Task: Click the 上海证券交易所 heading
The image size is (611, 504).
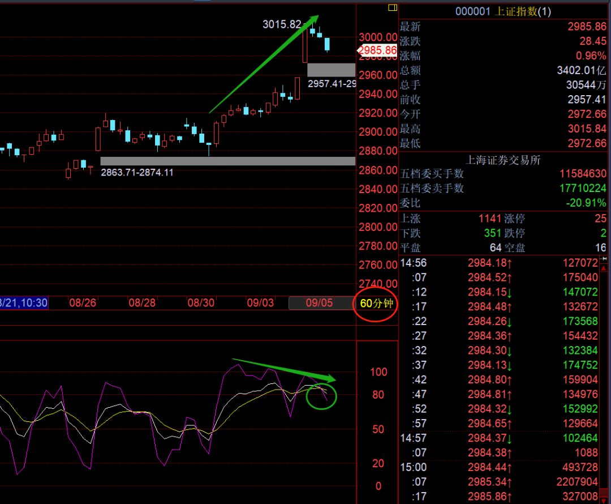Action: pyautogui.click(x=503, y=160)
